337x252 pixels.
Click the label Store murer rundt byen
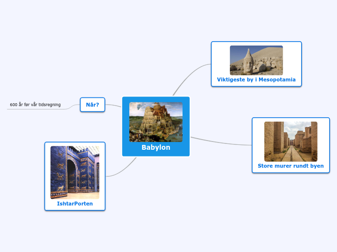pos(291,166)
